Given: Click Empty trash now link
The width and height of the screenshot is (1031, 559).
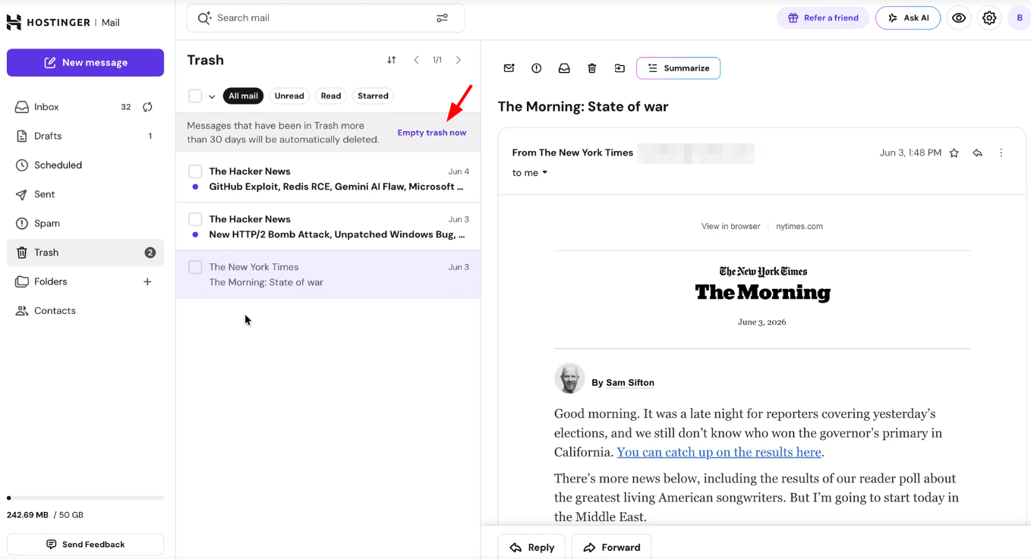Looking at the screenshot, I should coord(432,133).
